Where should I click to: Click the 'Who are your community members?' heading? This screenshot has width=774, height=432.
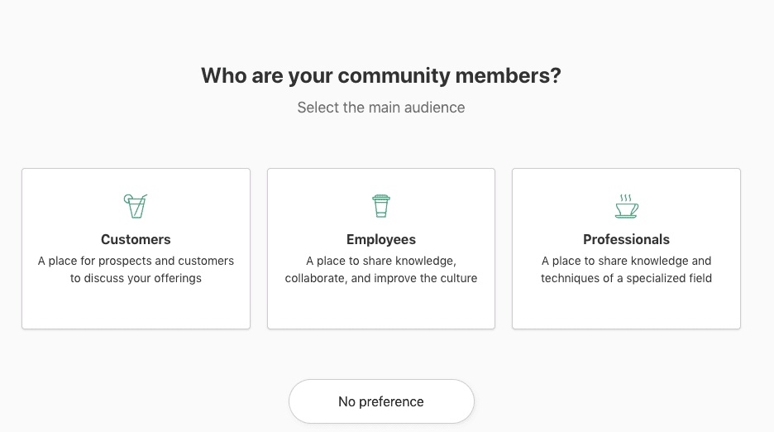381,75
